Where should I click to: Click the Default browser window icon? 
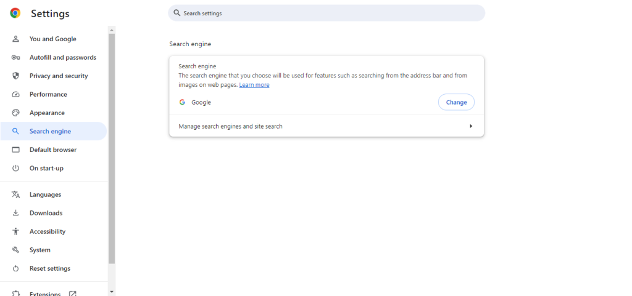(x=15, y=150)
